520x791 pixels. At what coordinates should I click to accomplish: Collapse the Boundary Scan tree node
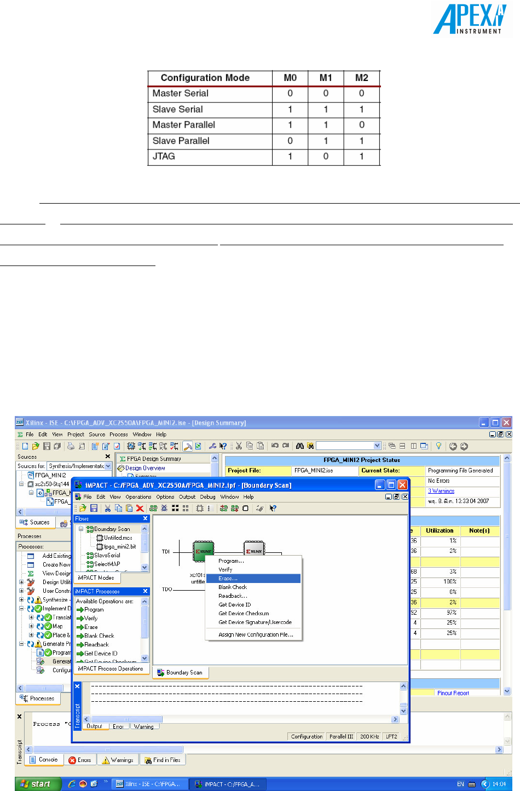click(x=82, y=529)
